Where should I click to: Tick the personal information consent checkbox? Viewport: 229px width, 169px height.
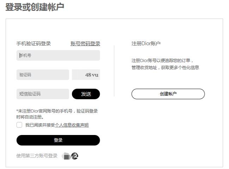point(19,125)
